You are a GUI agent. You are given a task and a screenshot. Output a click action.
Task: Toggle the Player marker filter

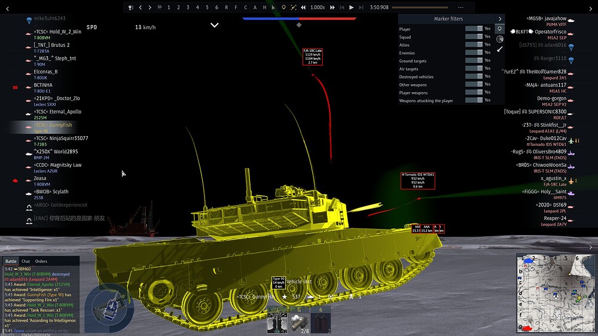click(x=474, y=29)
